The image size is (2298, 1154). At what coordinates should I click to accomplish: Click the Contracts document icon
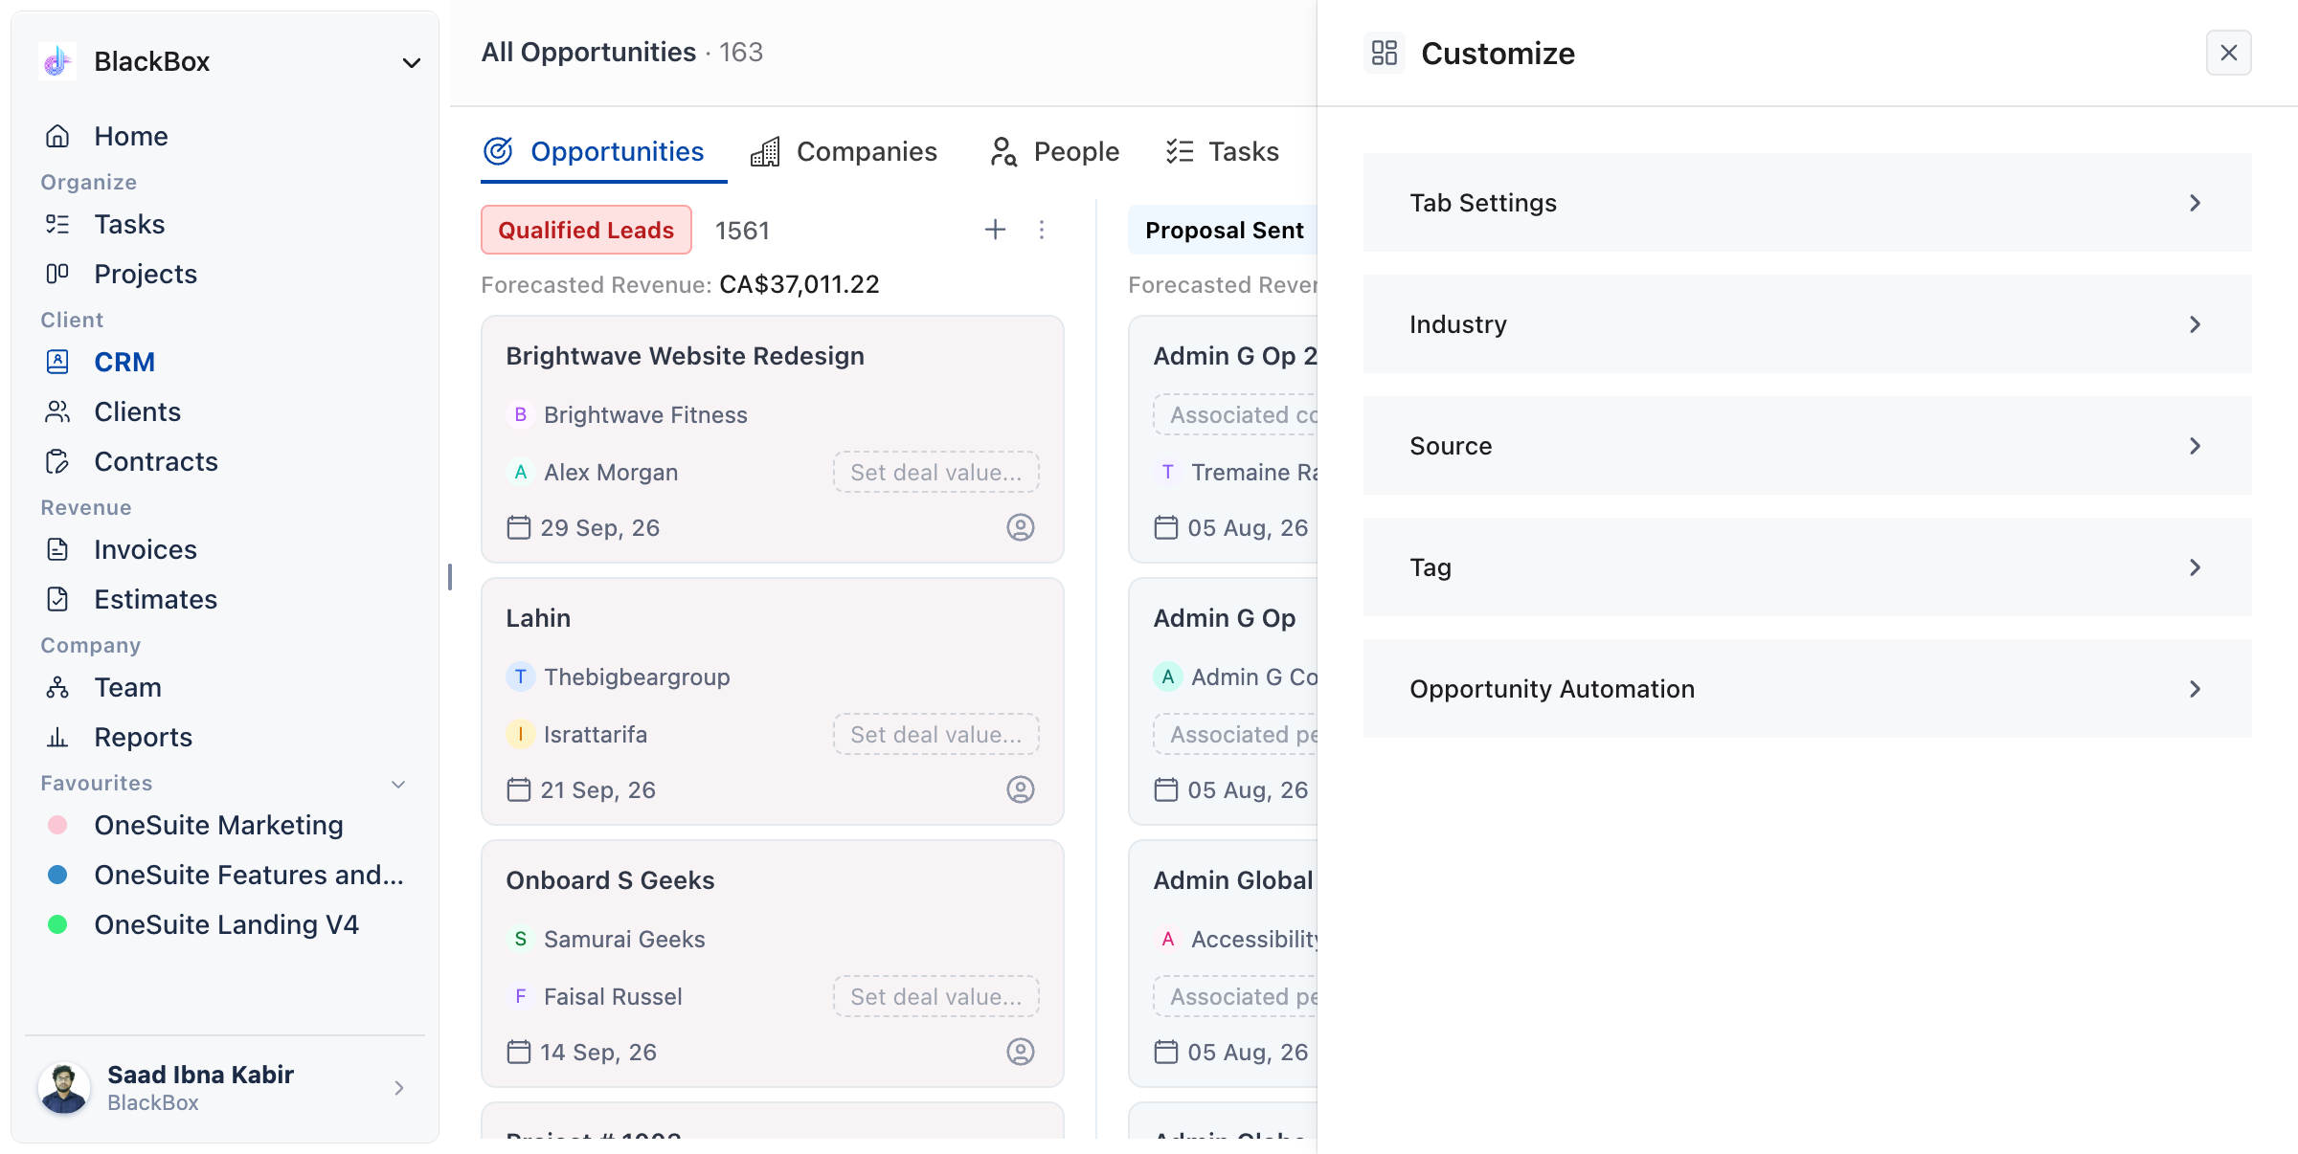pyautogui.click(x=57, y=461)
